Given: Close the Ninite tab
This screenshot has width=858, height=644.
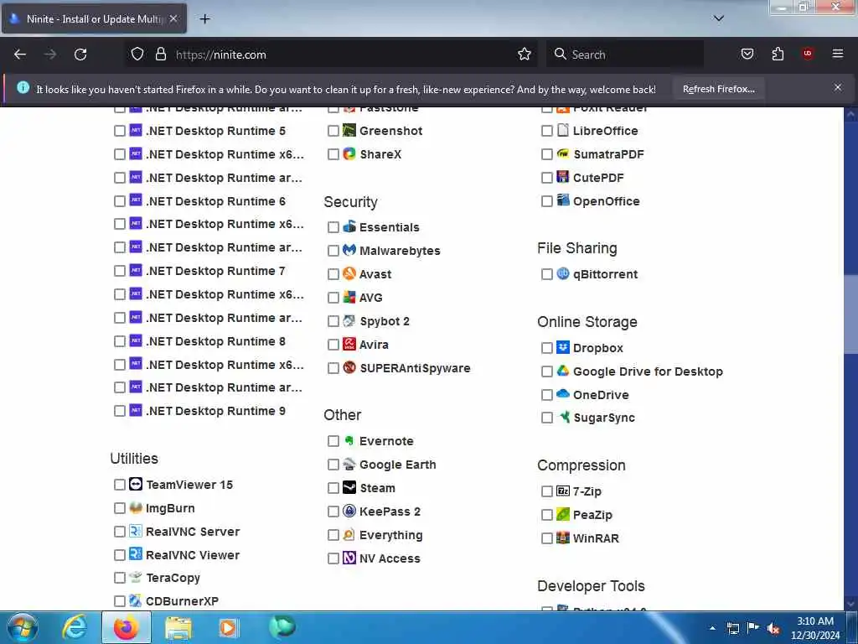Looking at the screenshot, I should pyautogui.click(x=173, y=18).
